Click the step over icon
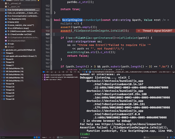The height and width of the screenshot is (139, 175). tap(52, 72)
